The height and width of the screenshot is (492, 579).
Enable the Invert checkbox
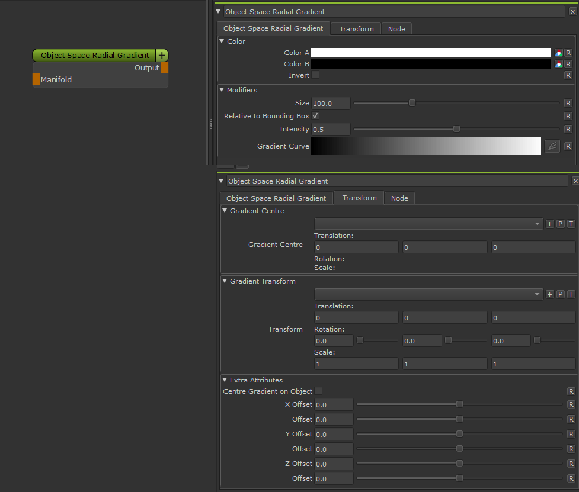click(x=315, y=75)
